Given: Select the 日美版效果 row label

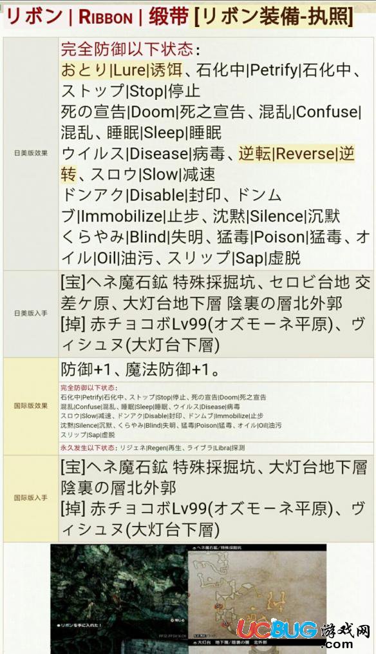Looking at the screenshot, I should (x=31, y=153).
